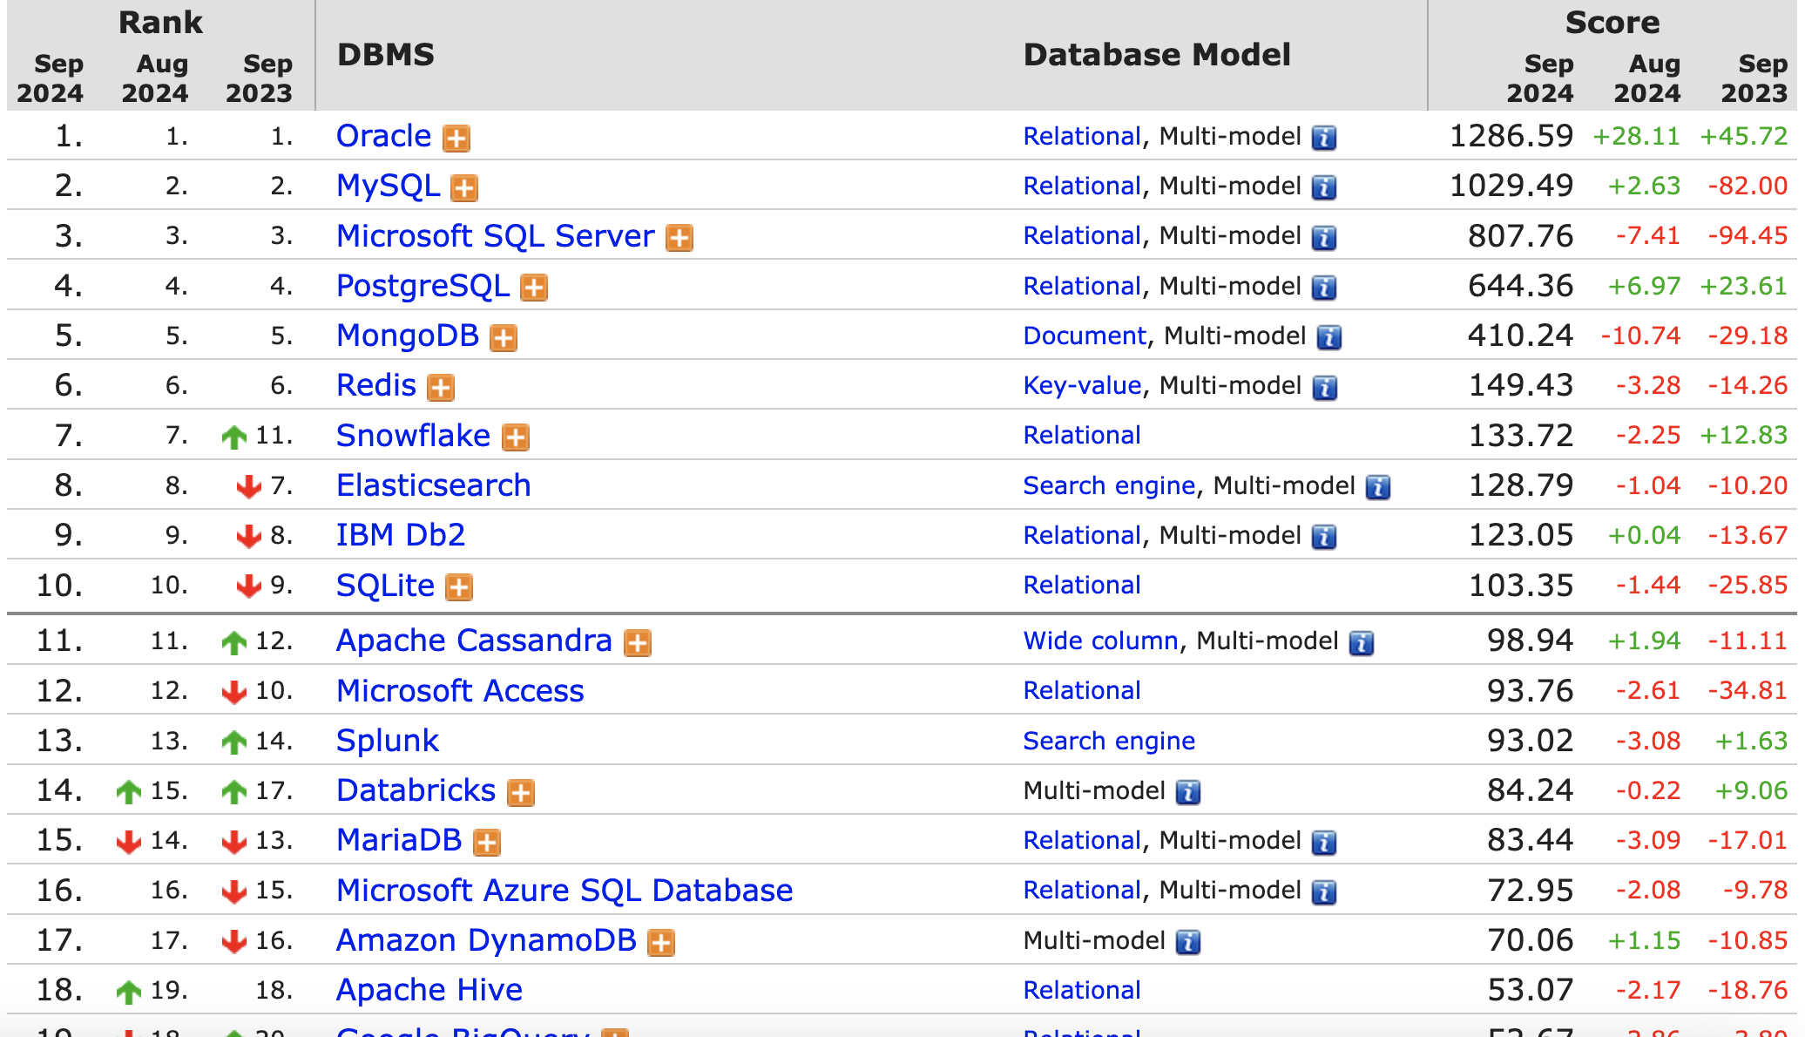Screen dimensions: 1805x1037
Task: Click the Key-value model link for Redis
Action: click(x=1082, y=385)
